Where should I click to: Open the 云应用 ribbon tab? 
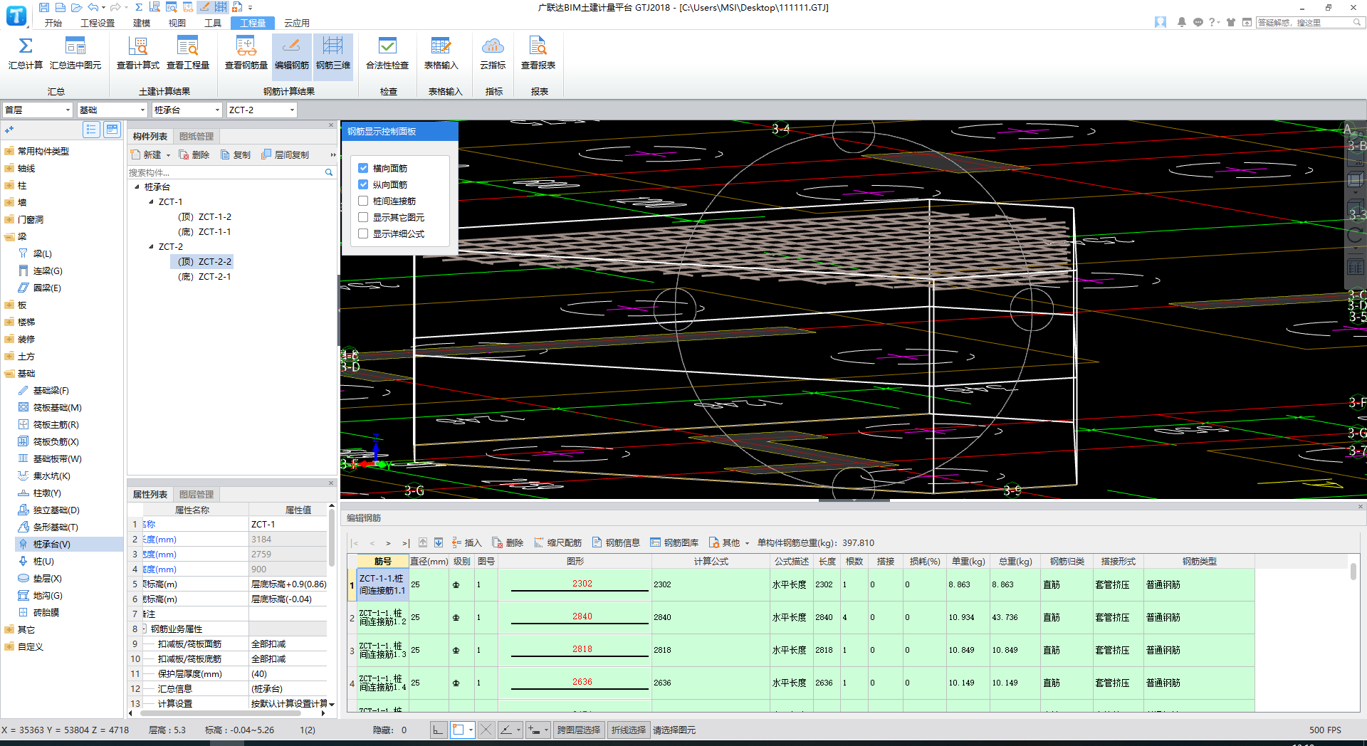point(297,23)
